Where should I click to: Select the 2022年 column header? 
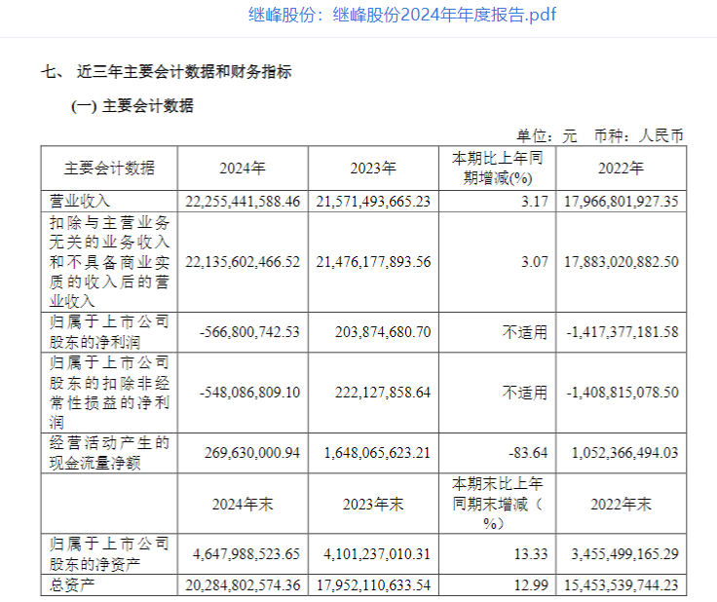click(621, 169)
